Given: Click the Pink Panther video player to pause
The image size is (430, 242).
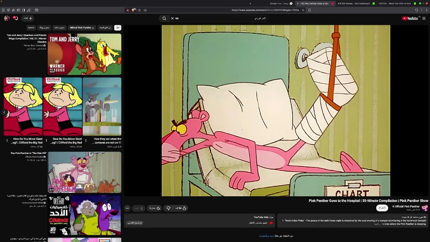Looking at the screenshot, I should [276, 111].
